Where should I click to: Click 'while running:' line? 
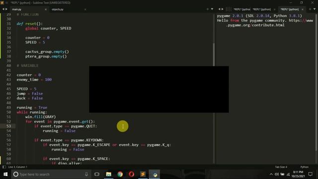click(32, 112)
